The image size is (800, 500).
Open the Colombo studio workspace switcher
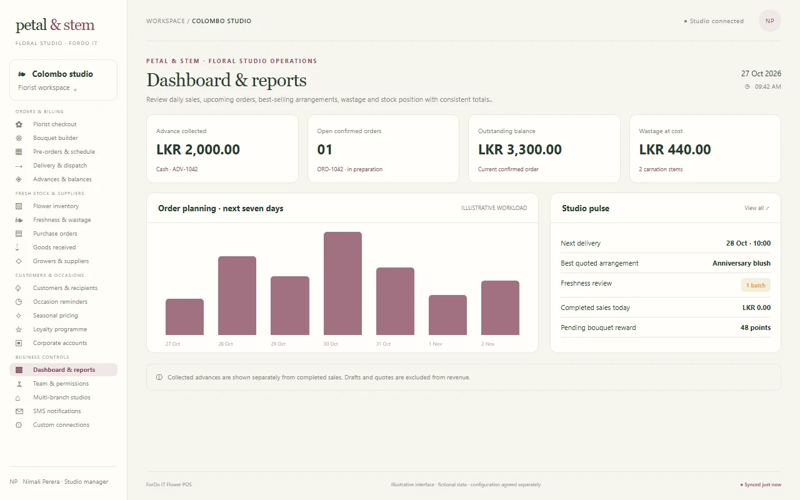(x=63, y=80)
